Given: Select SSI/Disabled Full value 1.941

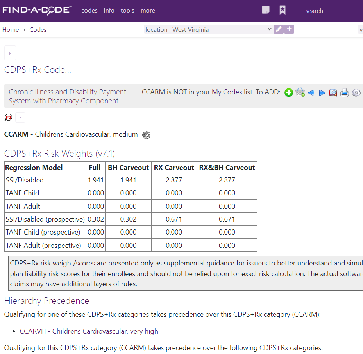Looking at the screenshot, I should pyautogui.click(x=96, y=180).
